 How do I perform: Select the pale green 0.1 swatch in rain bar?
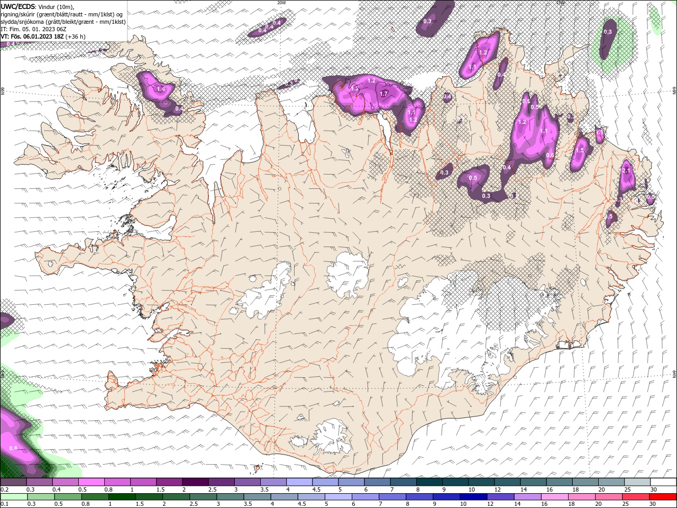pyautogui.click(x=14, y=496)
